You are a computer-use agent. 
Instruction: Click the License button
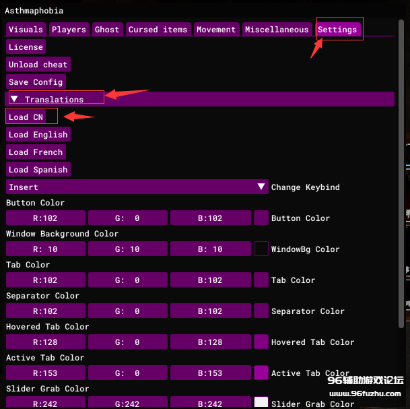pyautogui.click(x=26, y=47)
